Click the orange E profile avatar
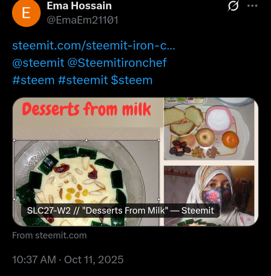This screenshot has height=276, width=271. [x=25, y=13]
